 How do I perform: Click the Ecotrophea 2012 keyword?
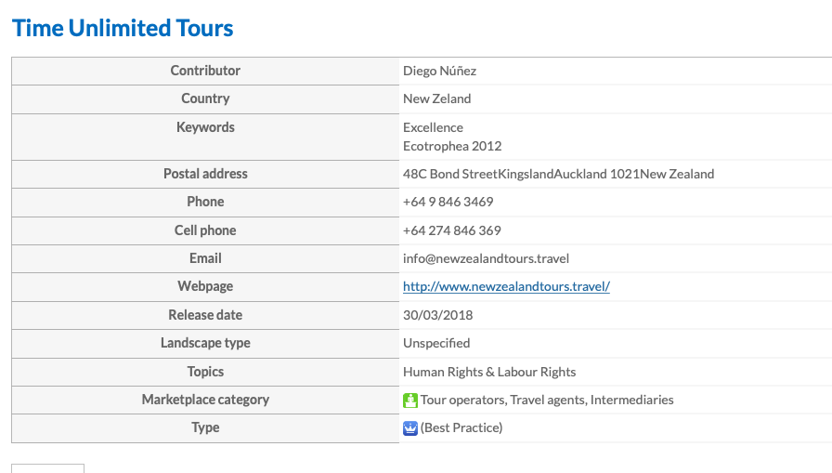click(452, 146)
